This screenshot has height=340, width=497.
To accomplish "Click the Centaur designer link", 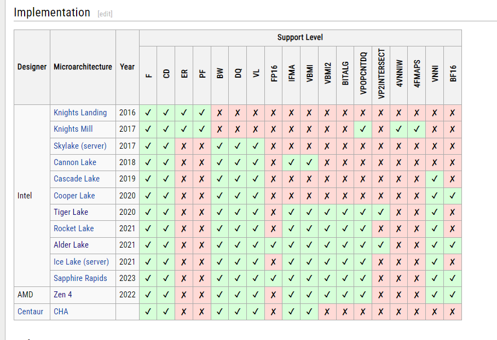I will (29, 312).
